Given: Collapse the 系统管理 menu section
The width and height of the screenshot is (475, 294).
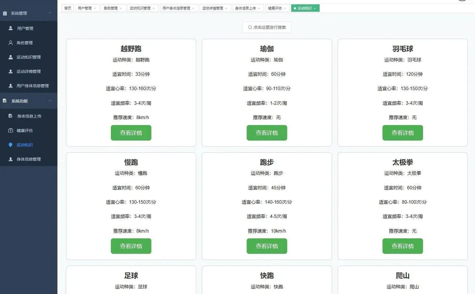Looking at the screenshot, I should (50, 13).
